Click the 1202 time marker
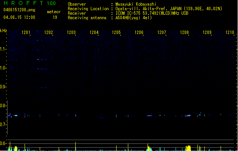238x151 pixels. pos(48,32)
